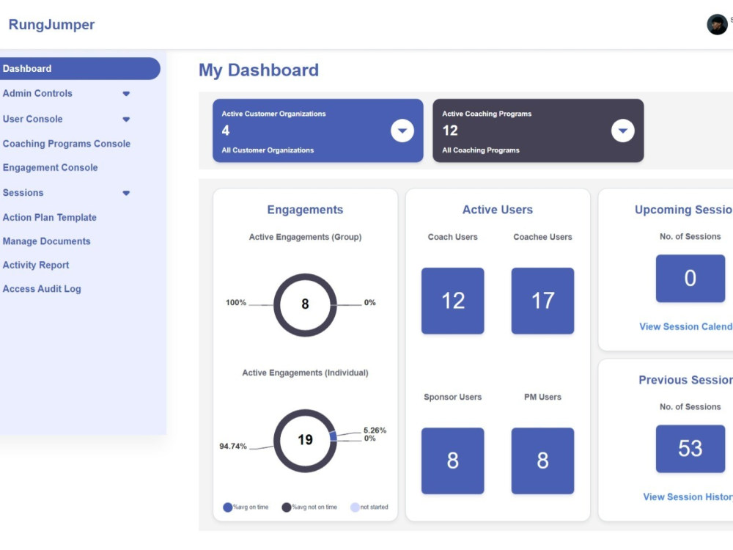The width and height of the screenshot is (733, 550).
Task: Open User Console menu item
Action: [33, 119]
